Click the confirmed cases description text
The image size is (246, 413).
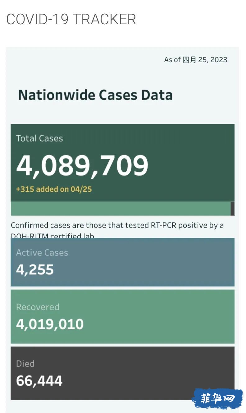(x=117, y=230)
